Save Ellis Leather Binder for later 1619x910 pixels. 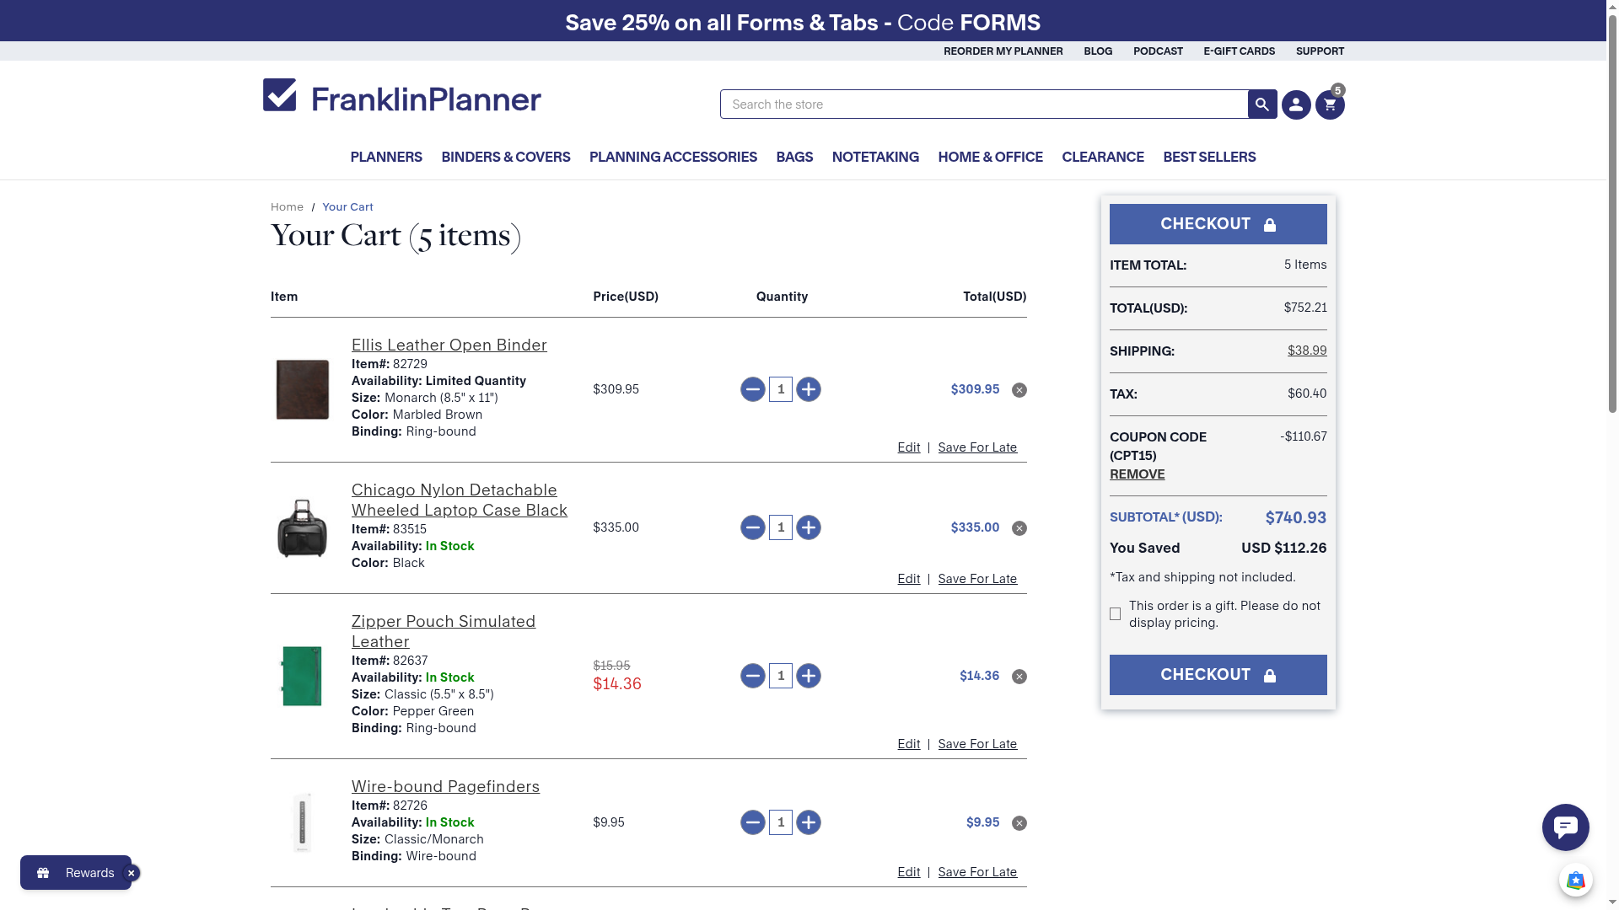[x=976, y=447]
